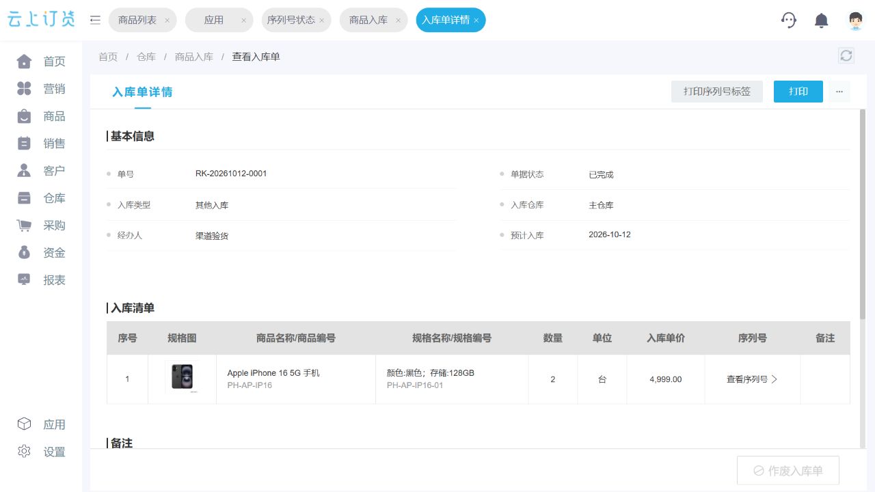Open the 报表 reports chart icon
Image resolution: width=875 pixels, height=492 pixels.
[x=24, y=280]
